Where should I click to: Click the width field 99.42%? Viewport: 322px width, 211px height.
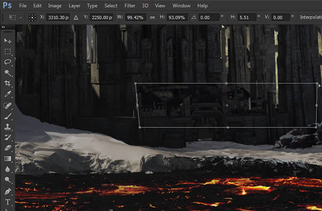point(135,18)
